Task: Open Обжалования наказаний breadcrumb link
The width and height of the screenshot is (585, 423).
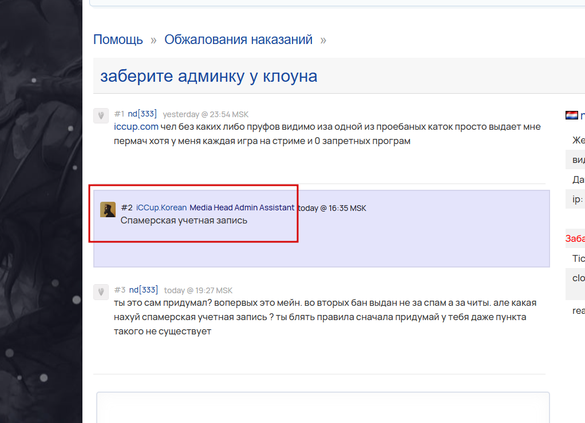Action: pyautogui.click(x=238, y=39)
